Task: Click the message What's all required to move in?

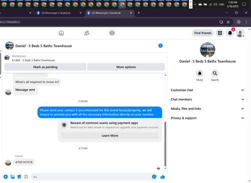Action: click(x=37, y=82)
